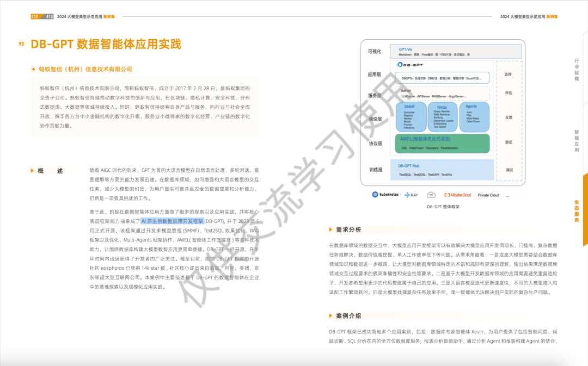Click Text2SQL in the training layer
588x366 pixels.
tap(405, 175)
